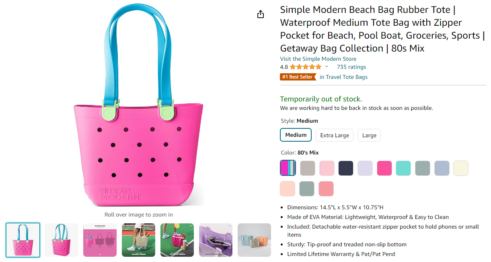Visit the Simple Modern Store link
Image resolution: width=491 pixels, height=262 pixels.
point(318,59)
